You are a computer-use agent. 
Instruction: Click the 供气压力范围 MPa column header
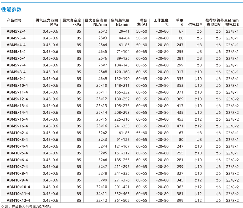(x=47, y=22)
